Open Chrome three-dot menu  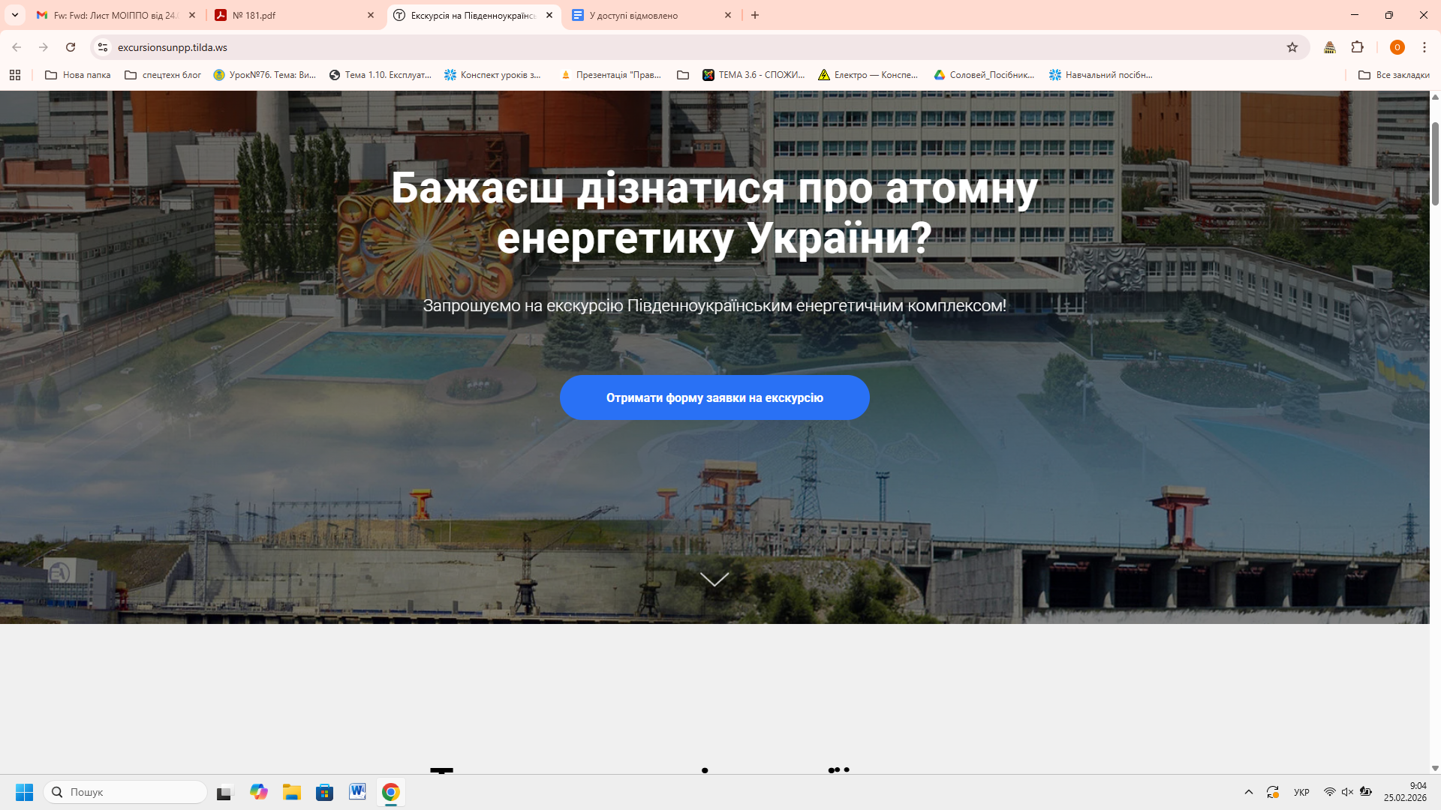click(x=1424, y=47)
